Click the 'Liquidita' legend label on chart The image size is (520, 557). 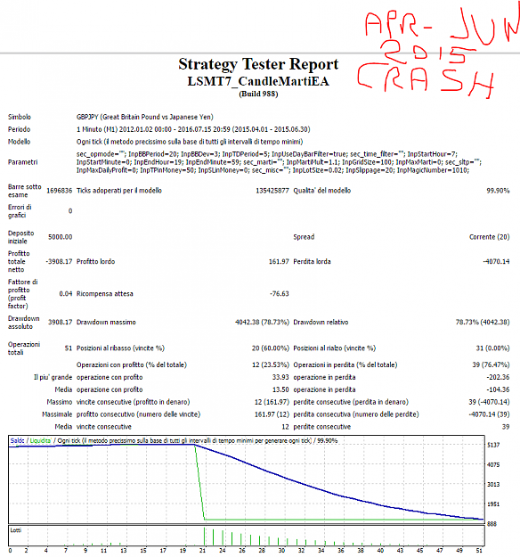[x=40, y=441]
